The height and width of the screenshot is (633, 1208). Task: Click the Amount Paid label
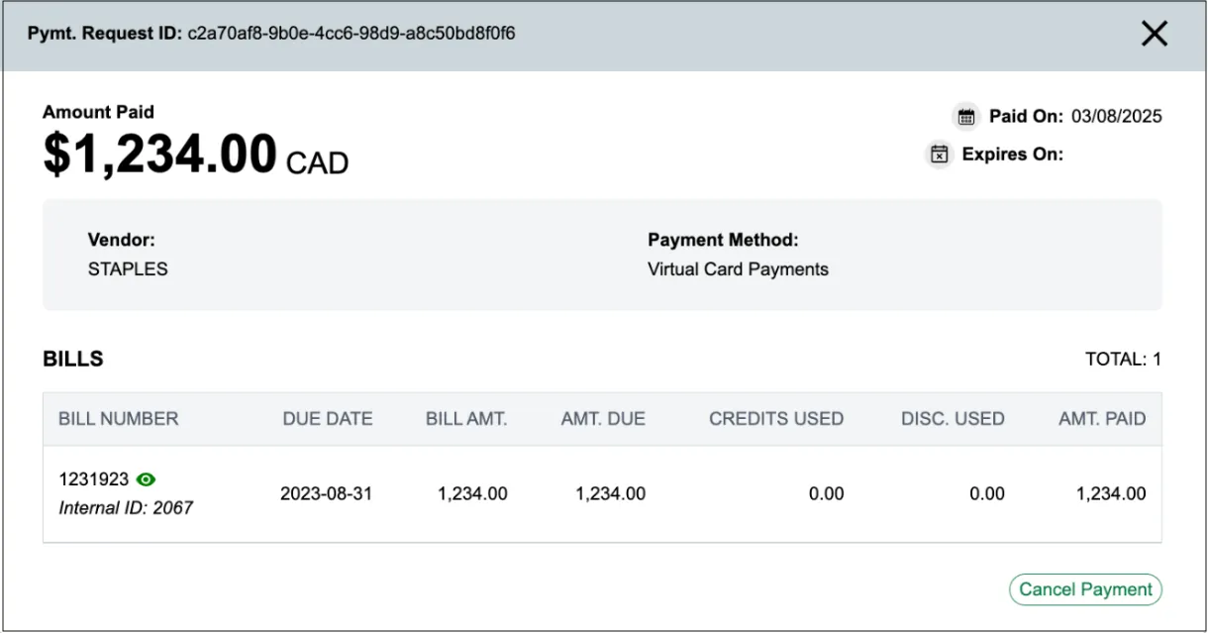98,112
